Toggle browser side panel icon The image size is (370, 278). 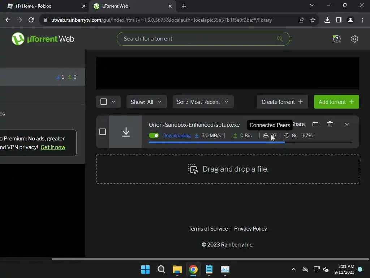point(339,20)
